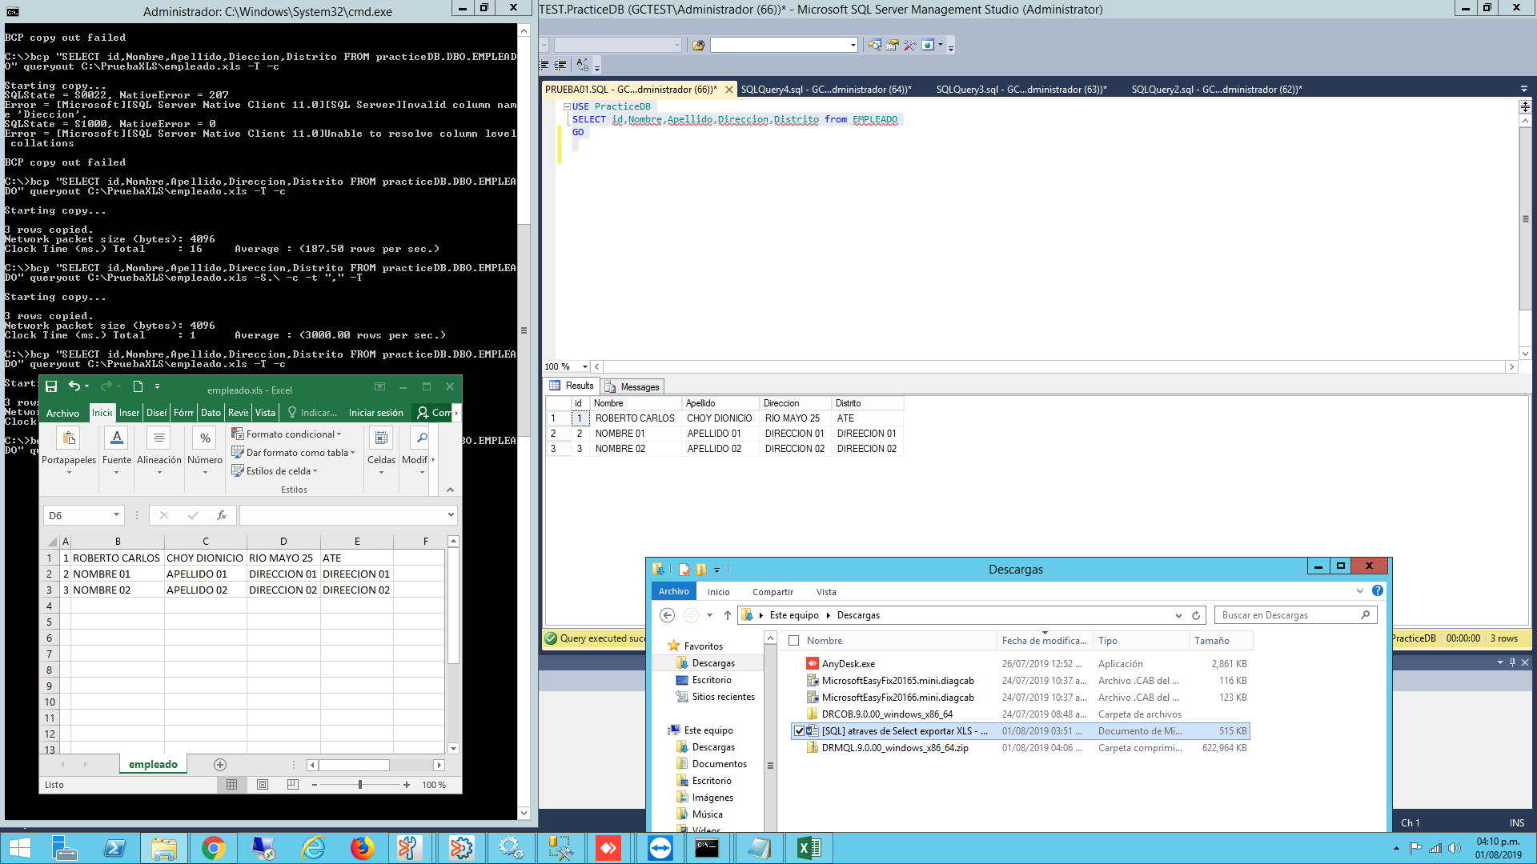Click the insert function fx icon
Viewport: 1537px width, 864px height.
[222, 515]
